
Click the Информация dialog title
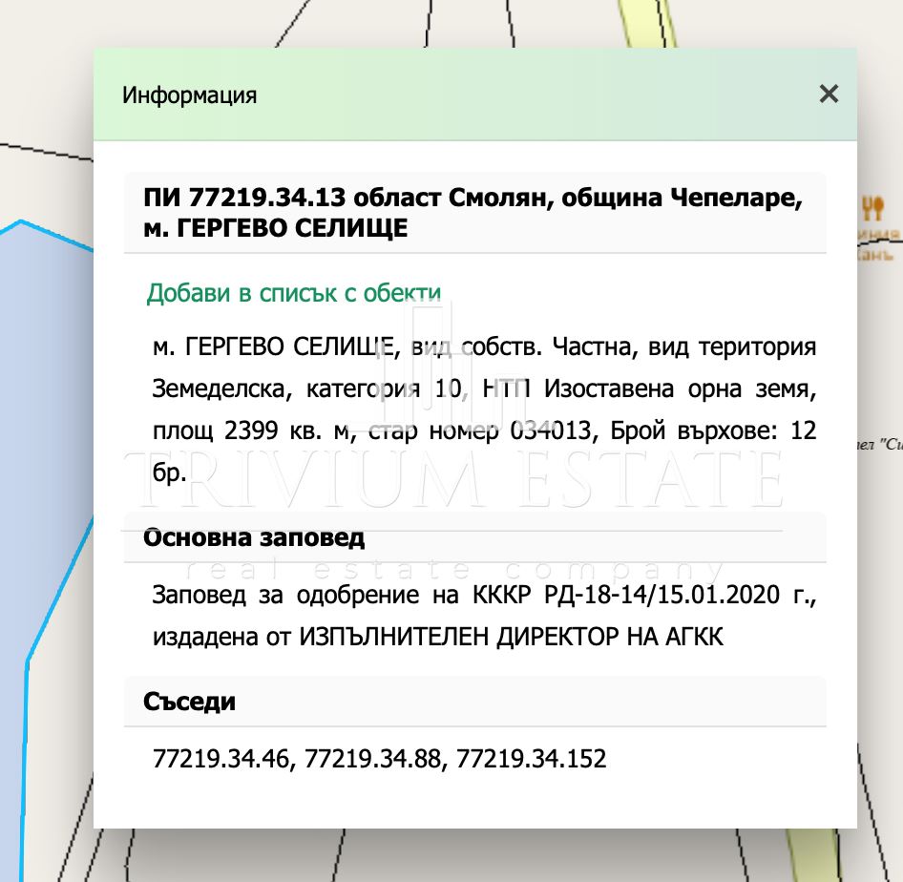[x=189, y=95]
